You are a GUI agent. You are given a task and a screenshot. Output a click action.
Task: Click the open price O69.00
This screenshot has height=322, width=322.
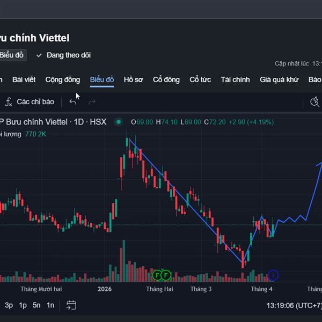(x=142, y=122)
